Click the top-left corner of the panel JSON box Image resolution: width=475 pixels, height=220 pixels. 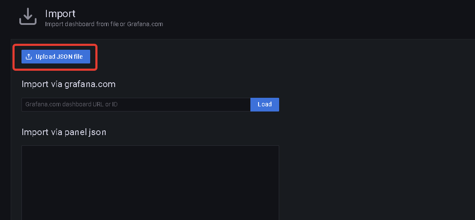(x=23, y=147)
